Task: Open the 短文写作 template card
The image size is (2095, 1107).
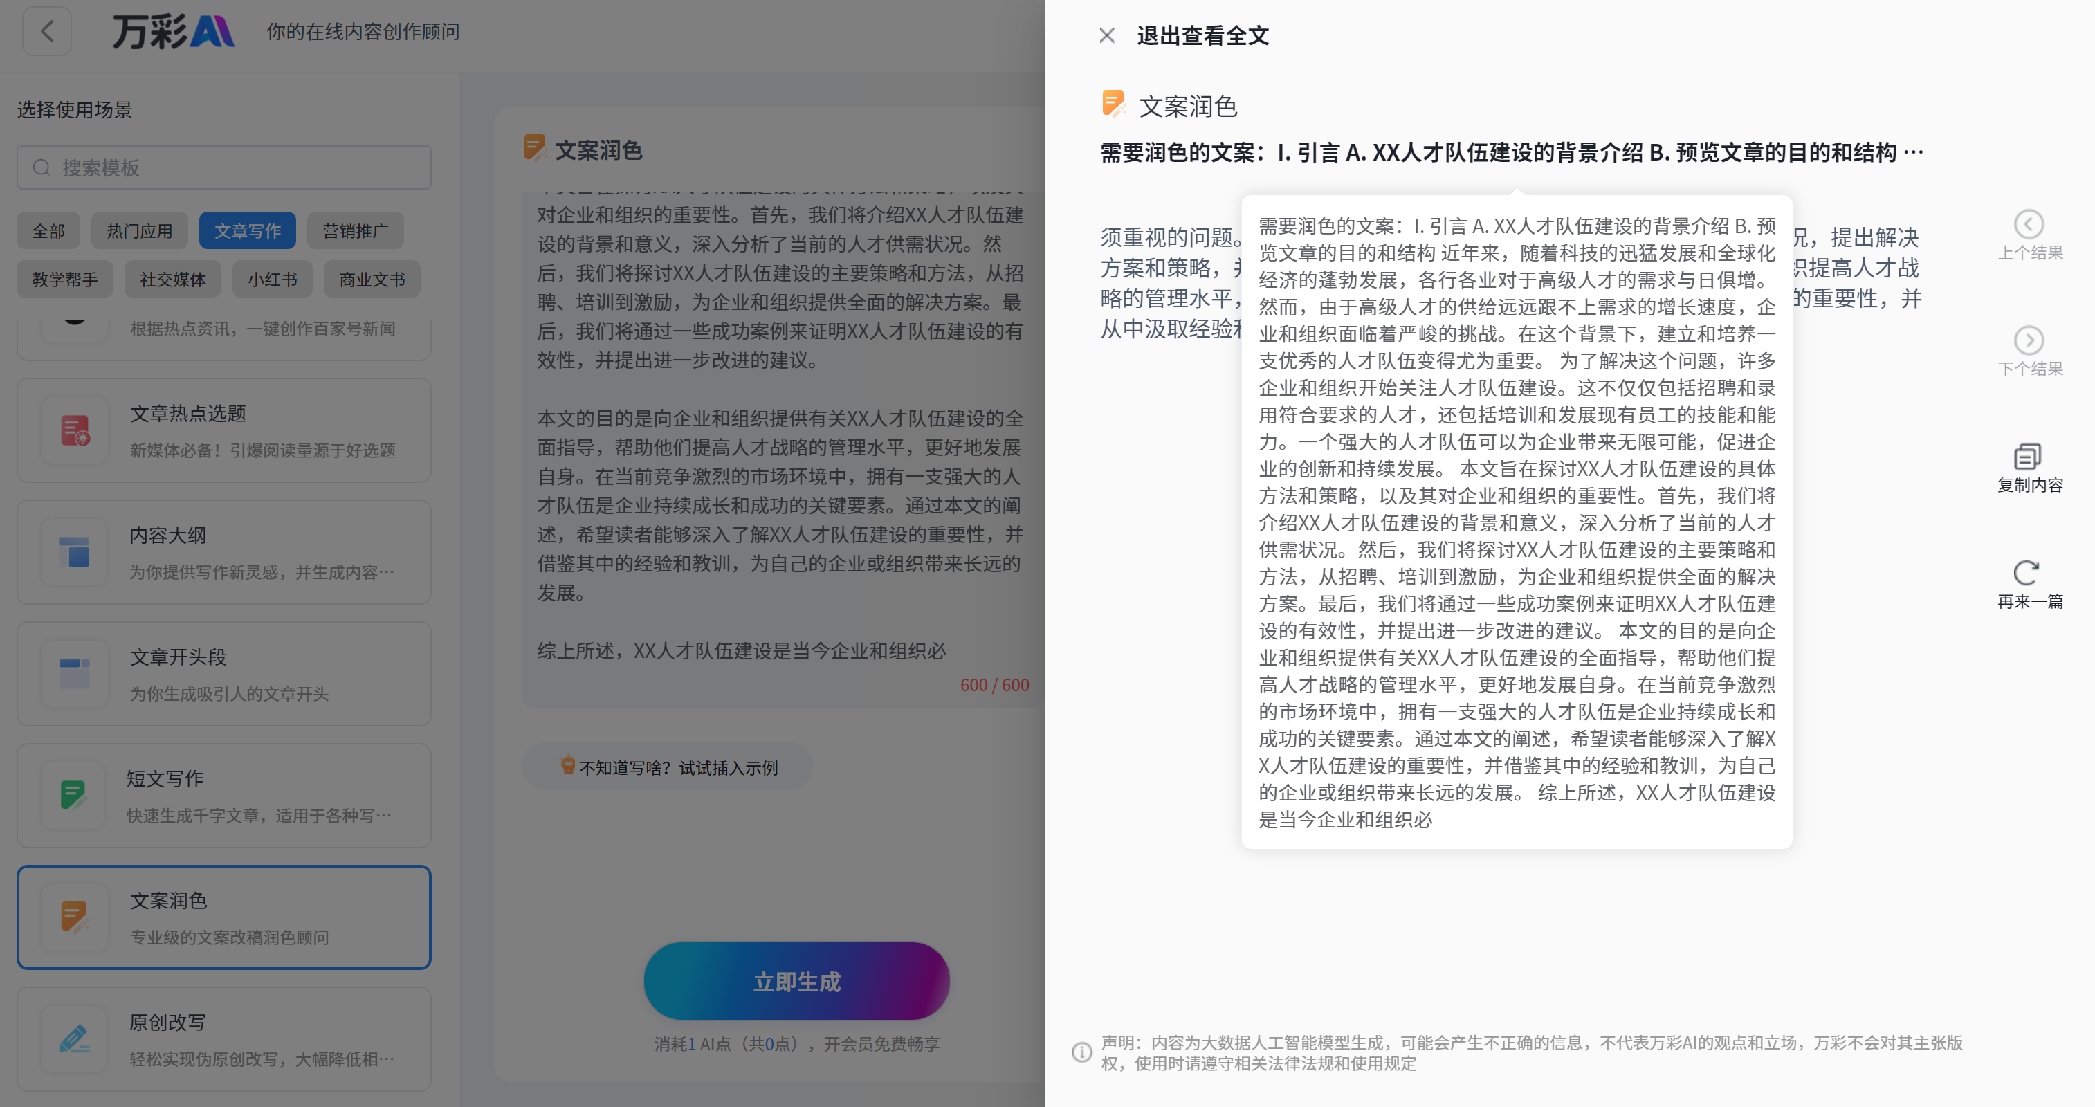Action: [x=223, y=796]
